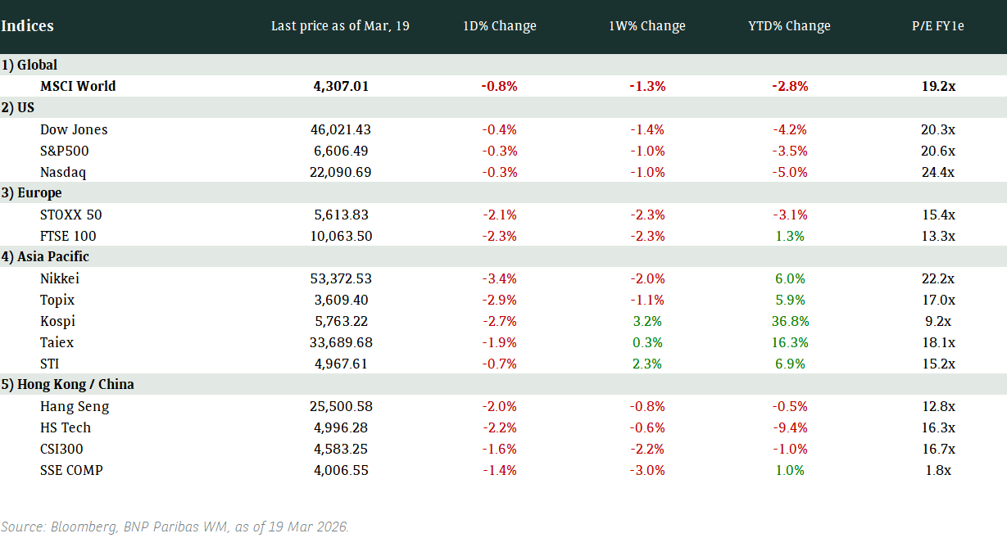Click the Kospi YTD change 36.8%
Viewport: 1007px width, 538px height.
(x=789, y=321)
